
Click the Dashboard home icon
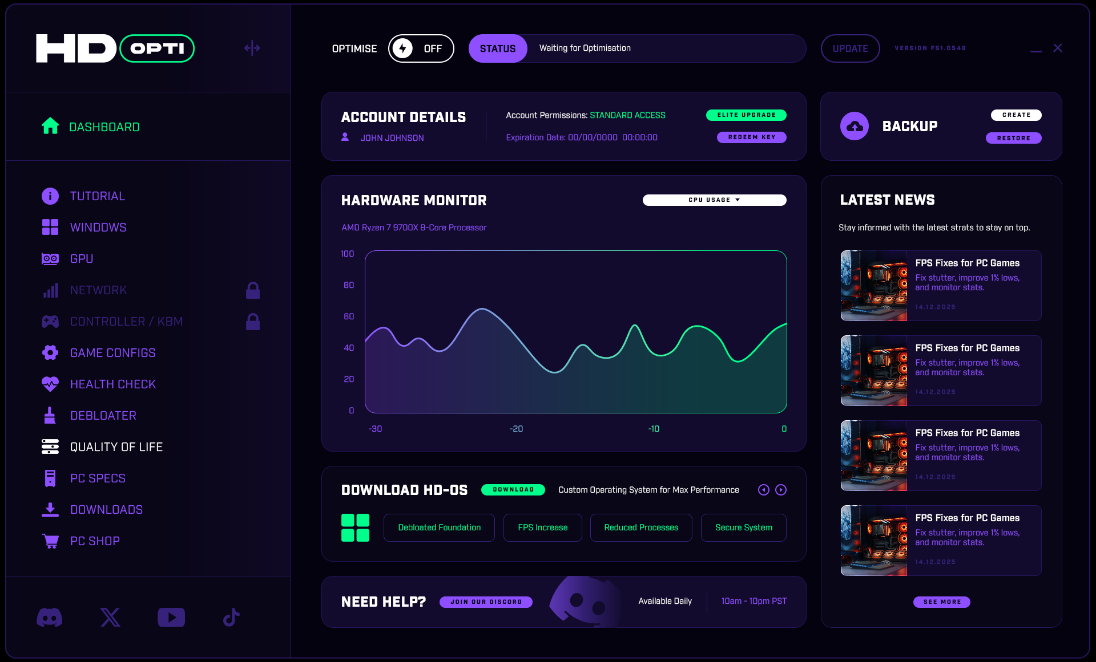[x=50, y=127]
